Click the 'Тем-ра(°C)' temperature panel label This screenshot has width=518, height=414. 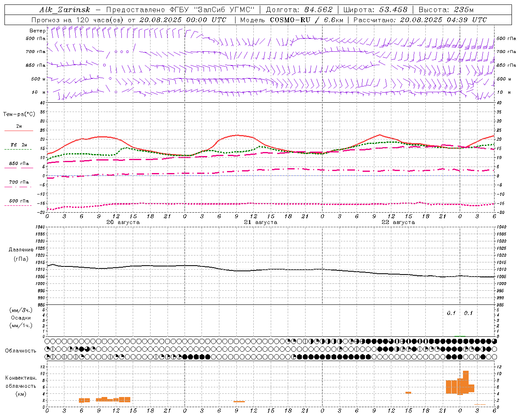(x=19, y=114)
